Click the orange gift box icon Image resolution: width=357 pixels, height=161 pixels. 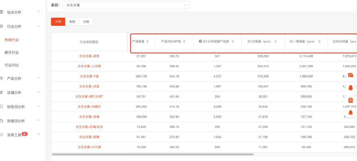coord(351,100)
